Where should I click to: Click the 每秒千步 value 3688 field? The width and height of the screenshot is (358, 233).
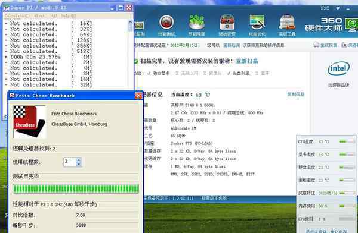pyautogui.click(x=107, y=225)
